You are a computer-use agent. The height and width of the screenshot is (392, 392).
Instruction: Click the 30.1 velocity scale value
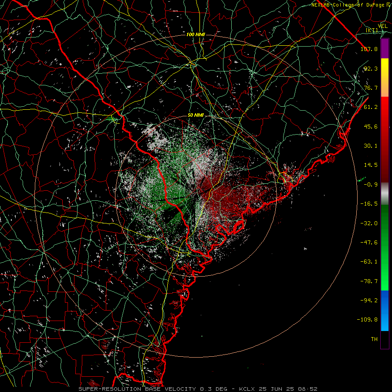371,146
